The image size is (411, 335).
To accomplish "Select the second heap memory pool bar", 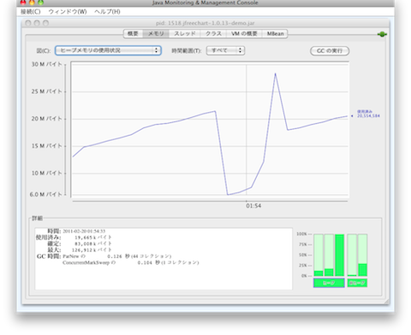I will point(329,255).
